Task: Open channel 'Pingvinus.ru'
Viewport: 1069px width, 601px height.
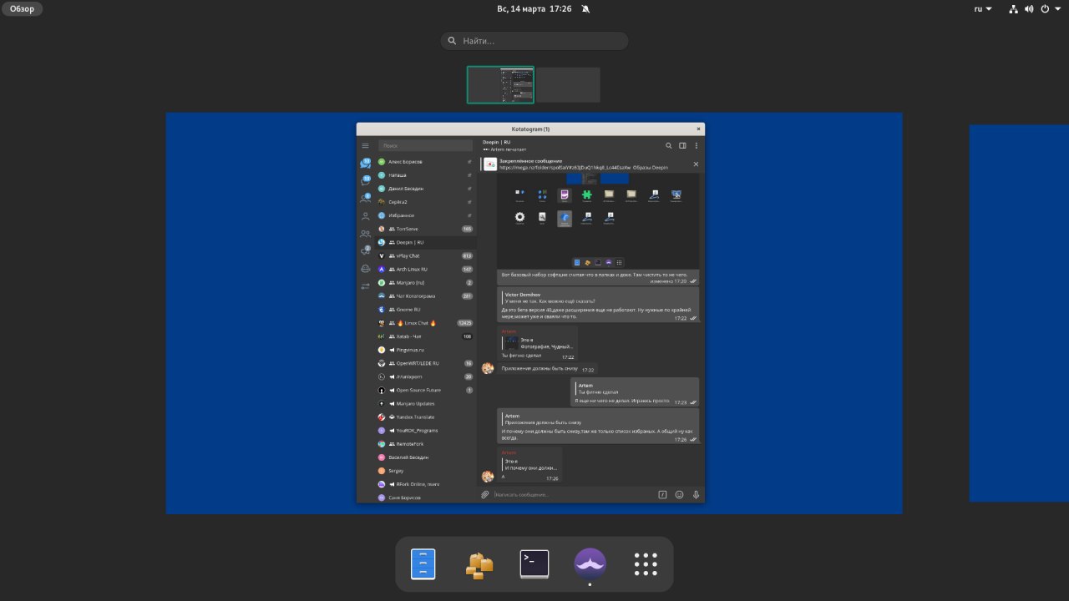Action: pyautogui.click(x=425, y=350)
